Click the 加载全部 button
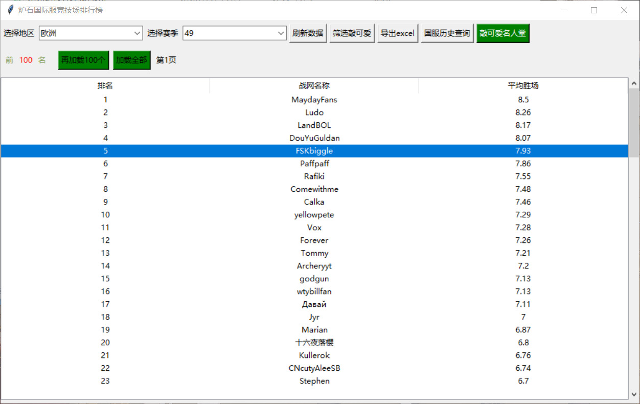This screenshot has height=404, width=640. point(131,60)
